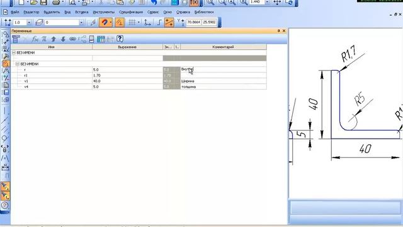Click the zoom scale 1.440 field
The height and width of the screenshot is (227, 403).
(x=257, y=2)
